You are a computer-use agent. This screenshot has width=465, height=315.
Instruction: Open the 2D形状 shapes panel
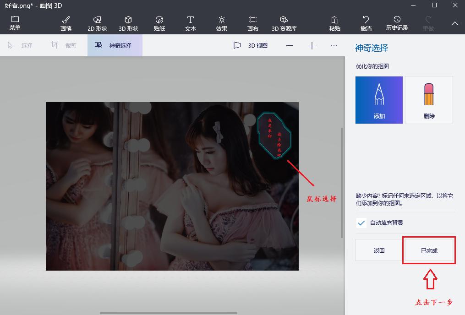[97, 22]
